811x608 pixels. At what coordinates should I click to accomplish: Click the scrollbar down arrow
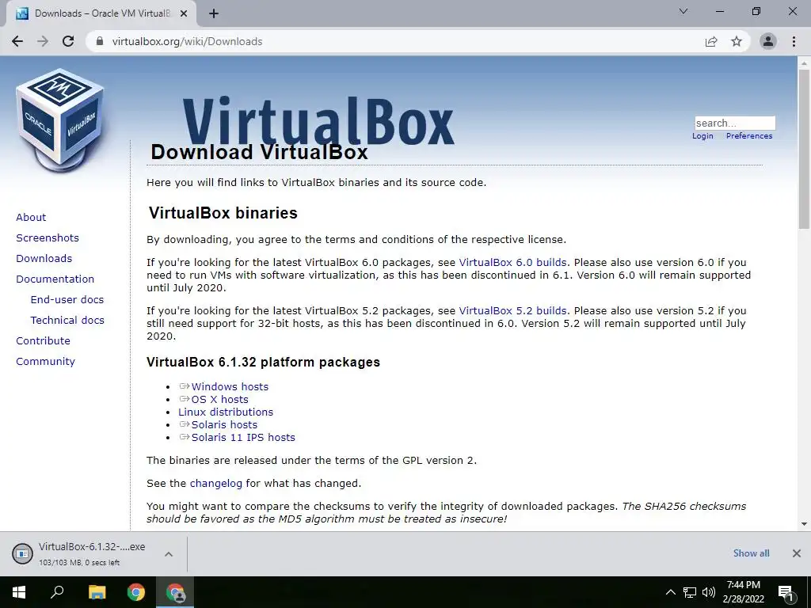coord(804,524)
